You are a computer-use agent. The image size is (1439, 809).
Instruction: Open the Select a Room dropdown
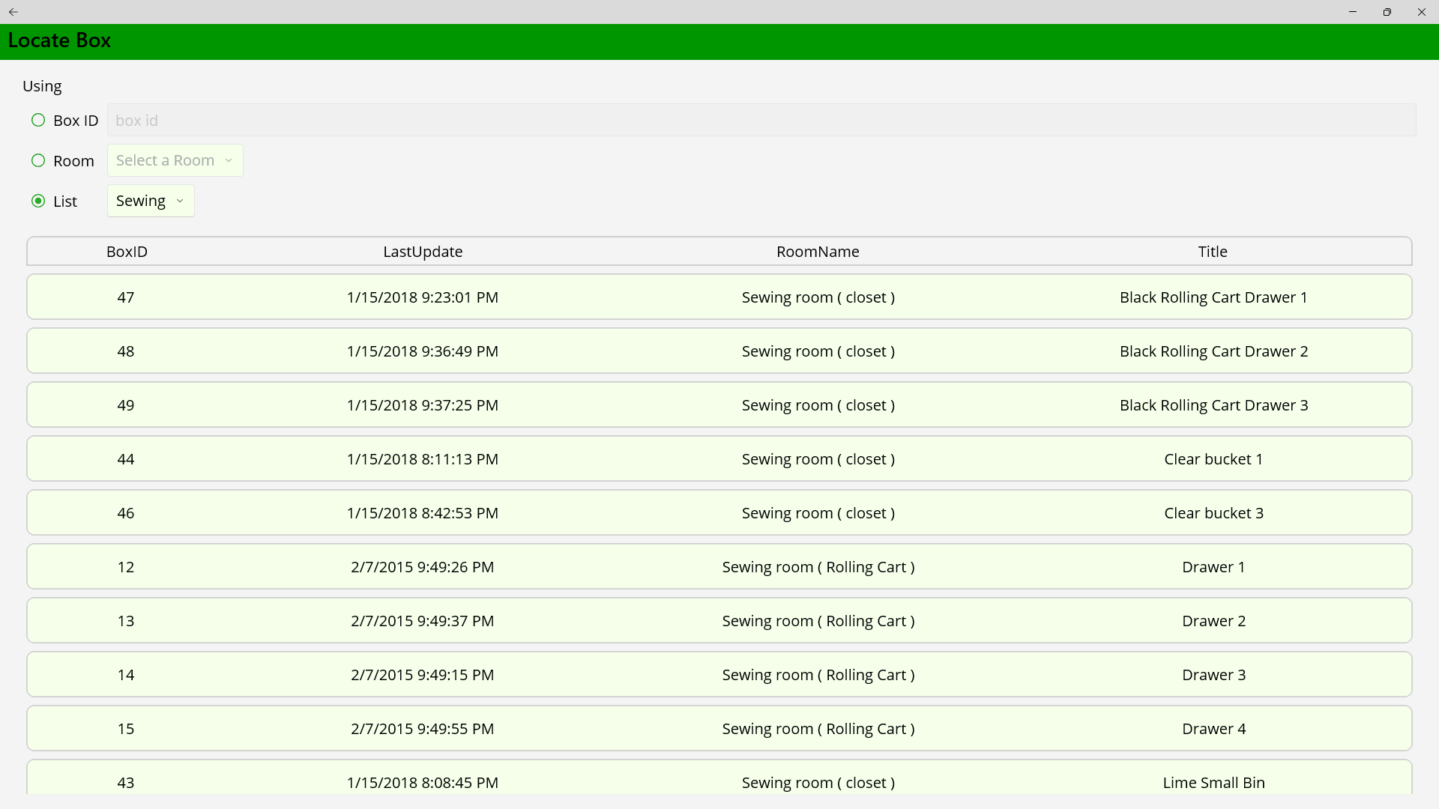tap(175, 161)
